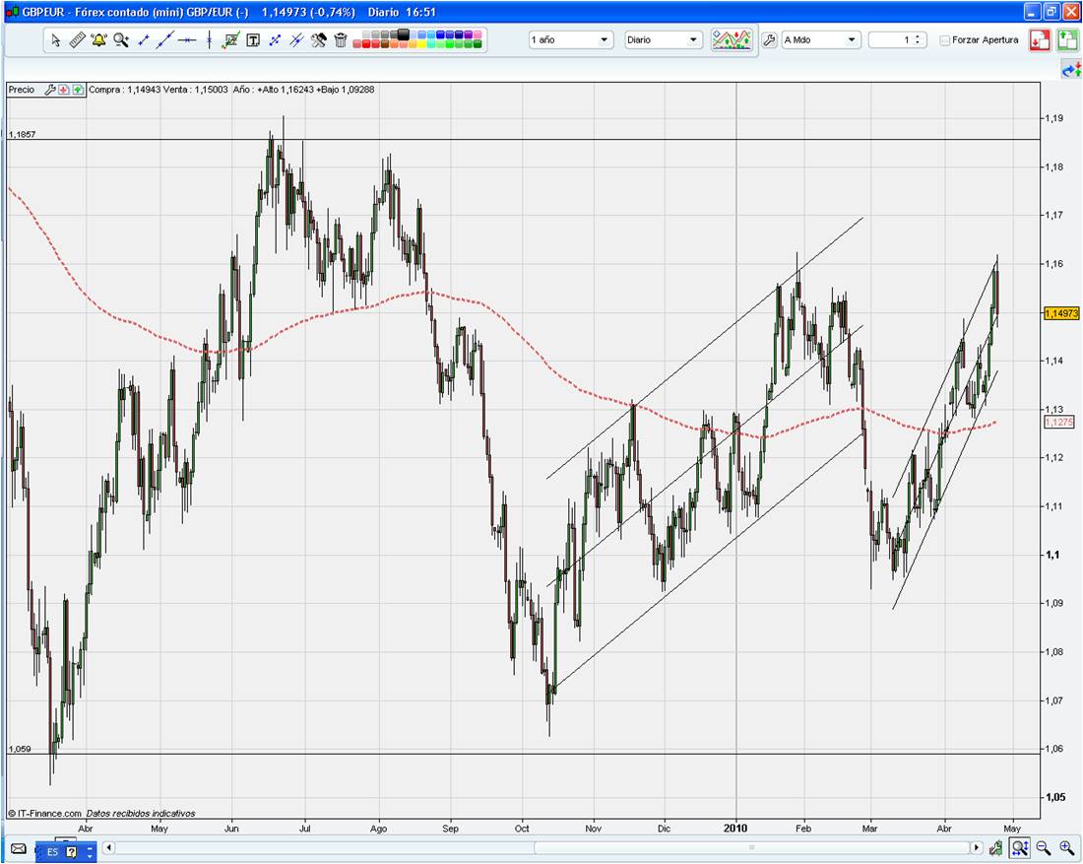
Task: Activate the magnifier zoom tool in toolbar
Action: pos(121,40)
